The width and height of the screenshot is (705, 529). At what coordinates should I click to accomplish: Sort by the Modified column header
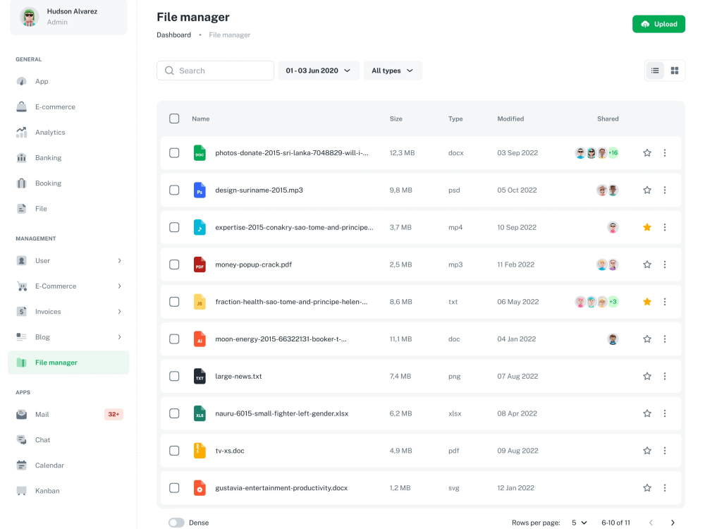point(510,118)
